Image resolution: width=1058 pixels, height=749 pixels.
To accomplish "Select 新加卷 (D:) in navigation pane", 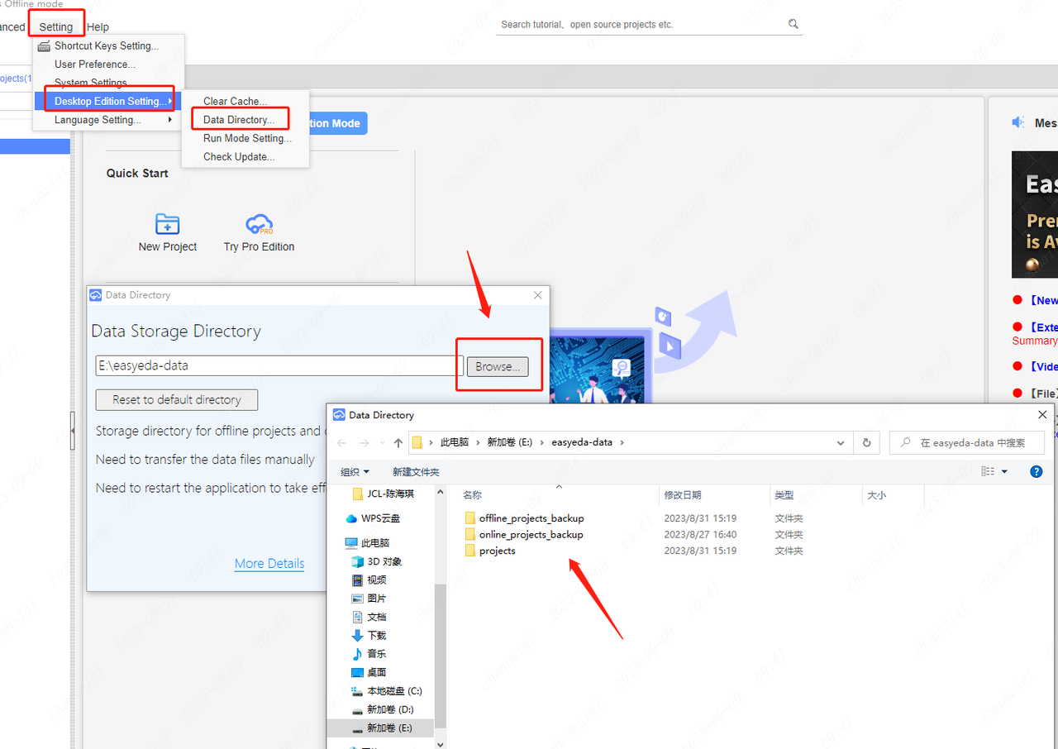I will [x=382, y=709].
